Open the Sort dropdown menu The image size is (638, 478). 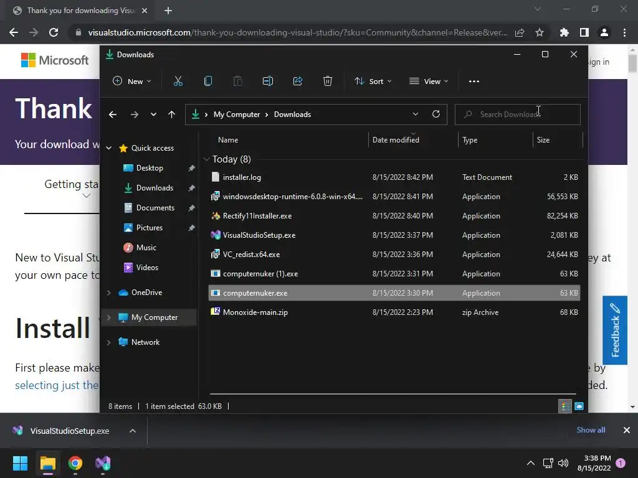tap(373, 82)
